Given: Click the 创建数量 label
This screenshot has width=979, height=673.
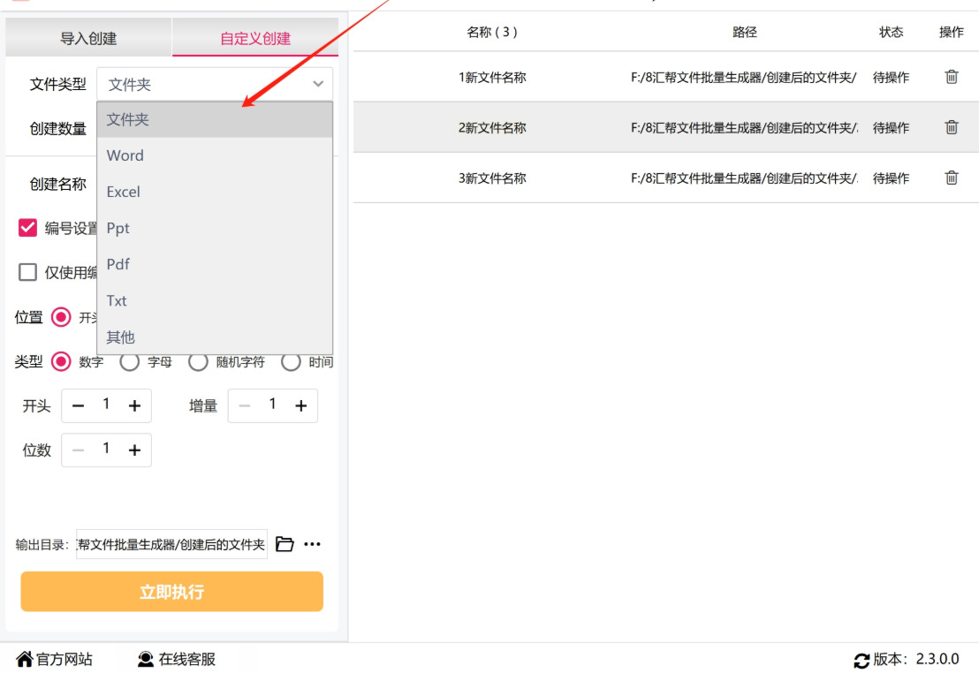Looking at the screenshot, I should coord(58,129).
